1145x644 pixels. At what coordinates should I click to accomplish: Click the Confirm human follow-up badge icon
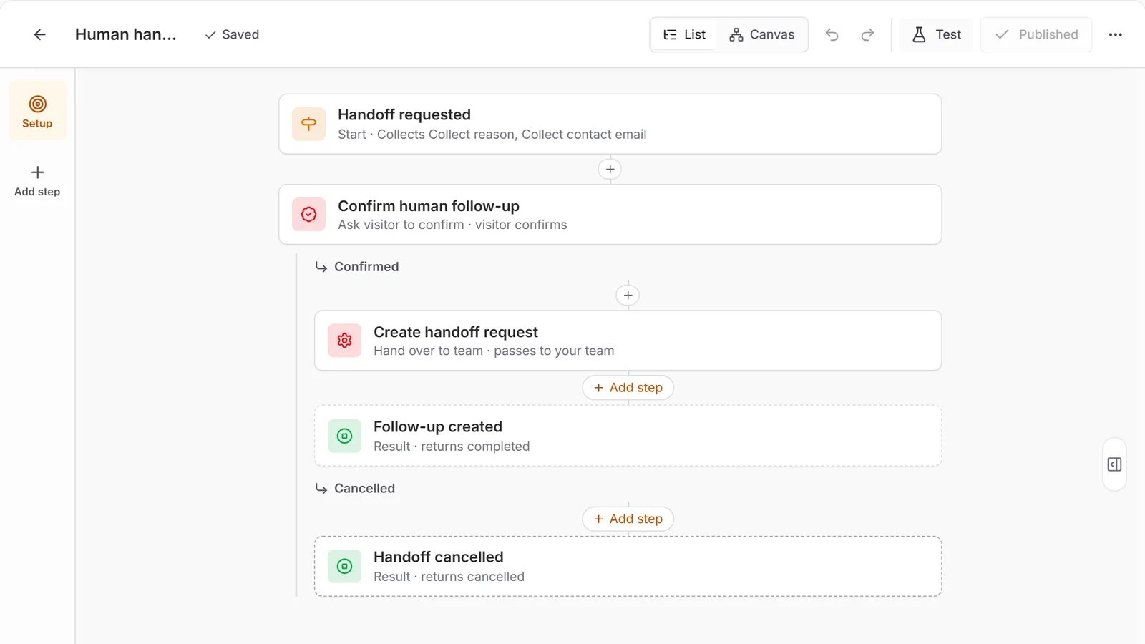coord(308,215)
